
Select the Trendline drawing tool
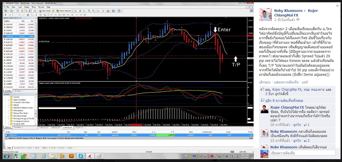pos(24,15)
